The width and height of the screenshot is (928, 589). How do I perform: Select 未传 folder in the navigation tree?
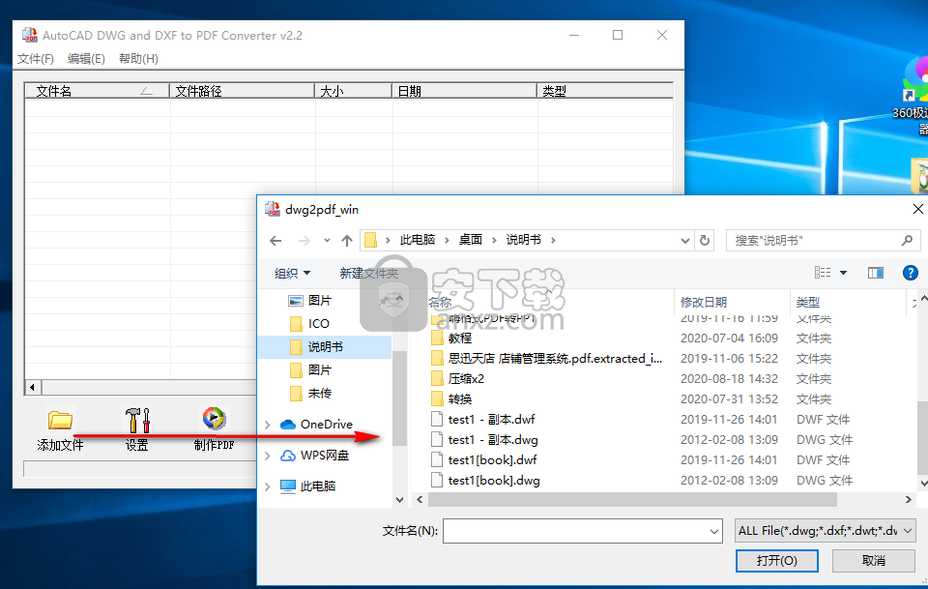coord(320,393)
